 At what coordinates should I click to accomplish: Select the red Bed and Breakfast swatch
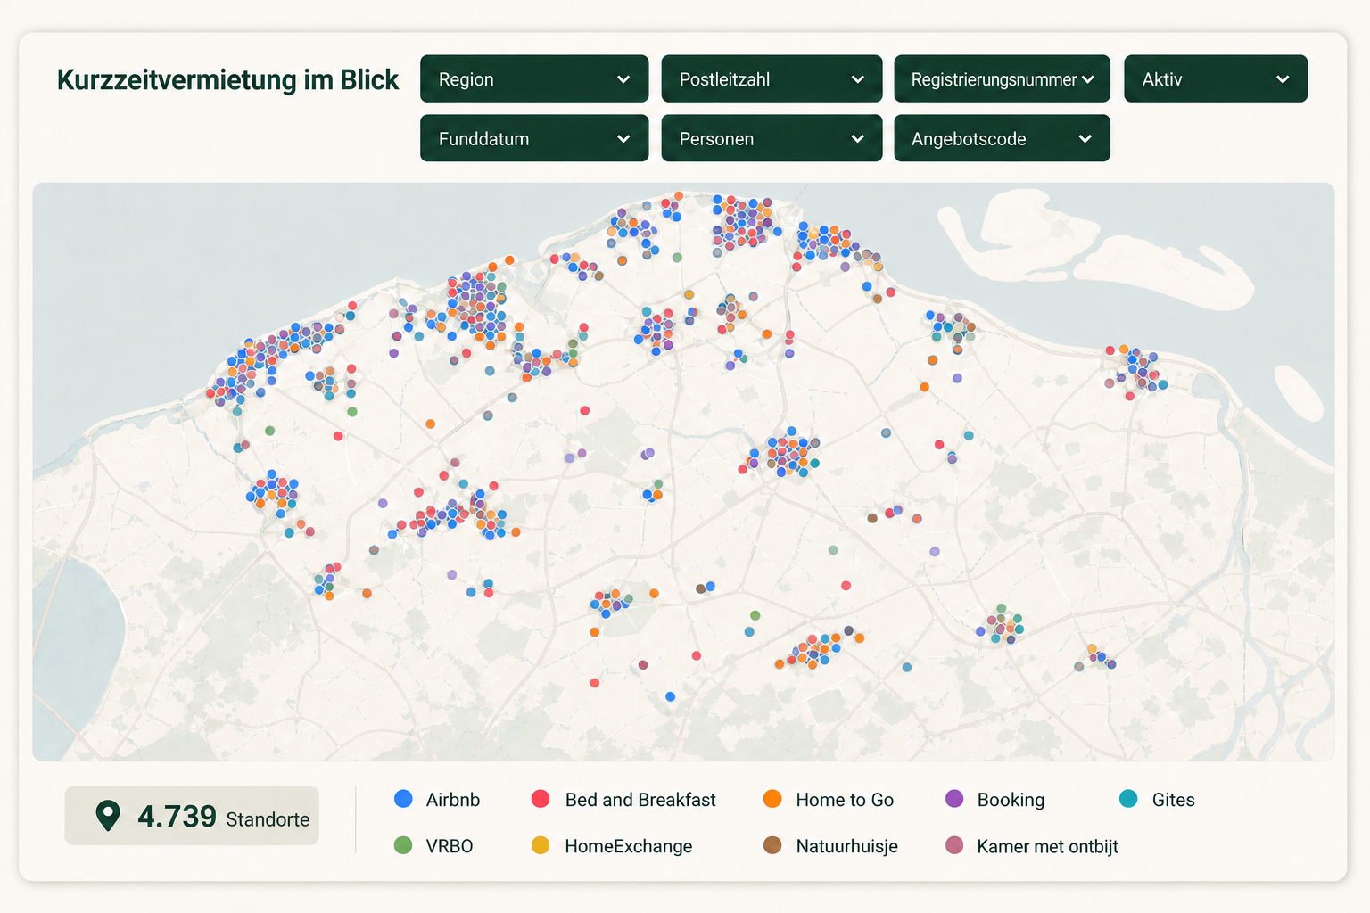pos(541,799)
